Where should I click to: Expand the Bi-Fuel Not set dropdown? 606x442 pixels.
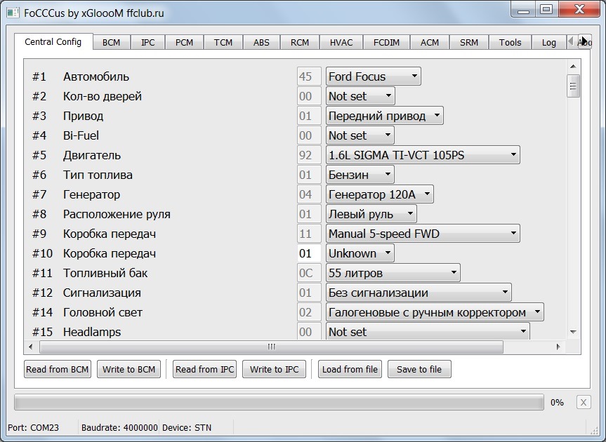360,135
